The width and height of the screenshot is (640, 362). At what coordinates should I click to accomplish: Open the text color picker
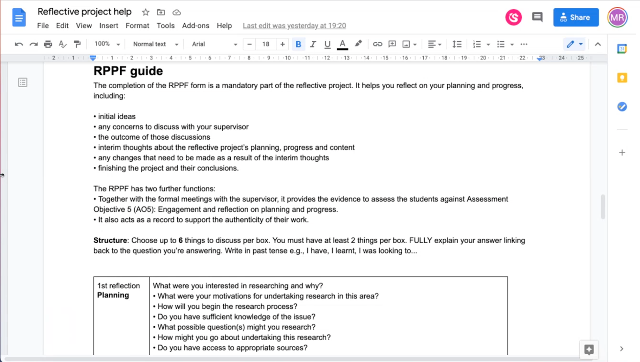pyautogui.click(x=342, y=44)
